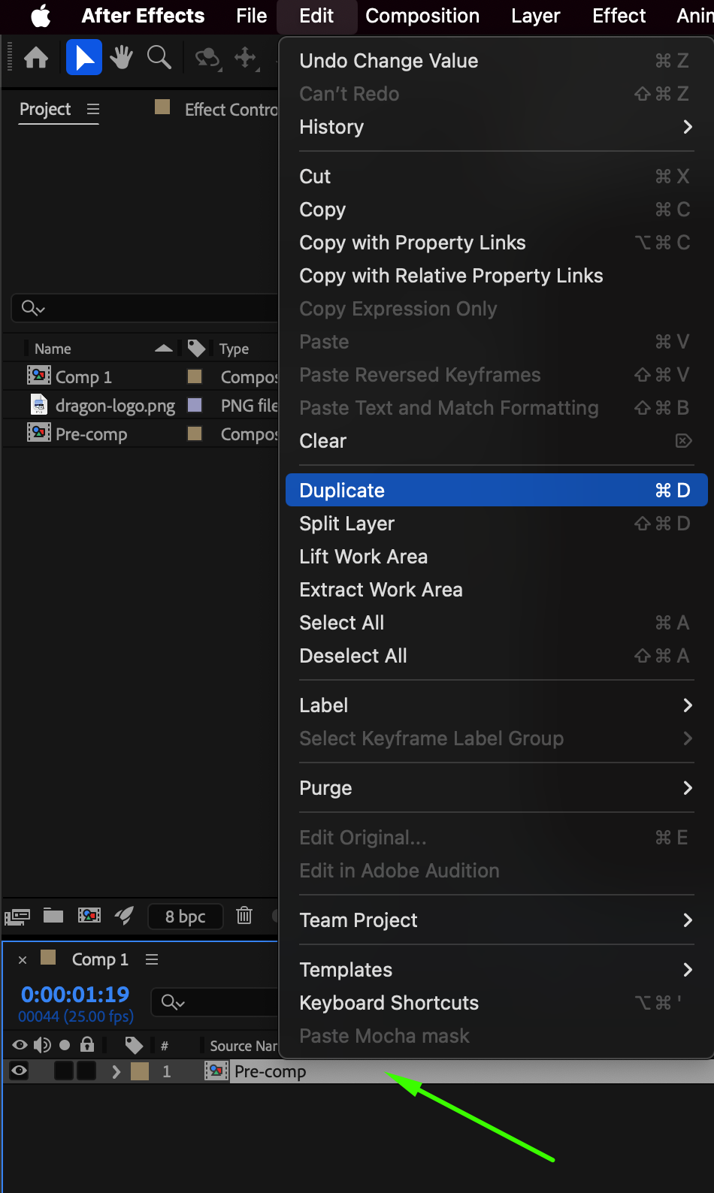This screenshot has width=714, height=1193.
Task: Switch to the Effect Controls tab
Action: coord(231,110)
